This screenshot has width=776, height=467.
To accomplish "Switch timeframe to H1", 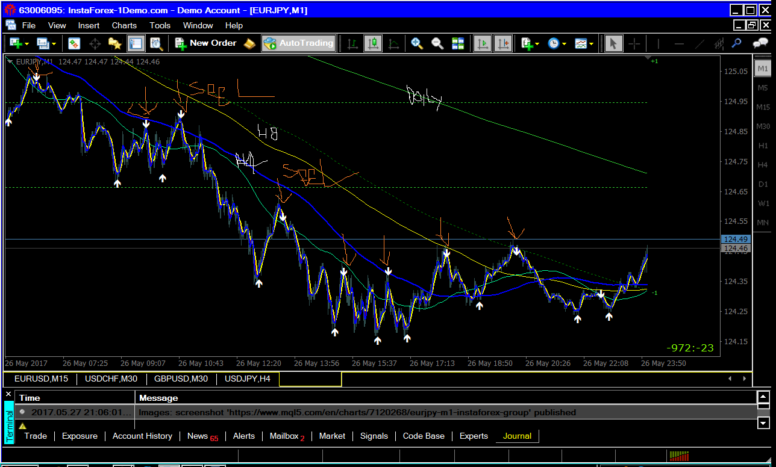I will click(763, 145).
